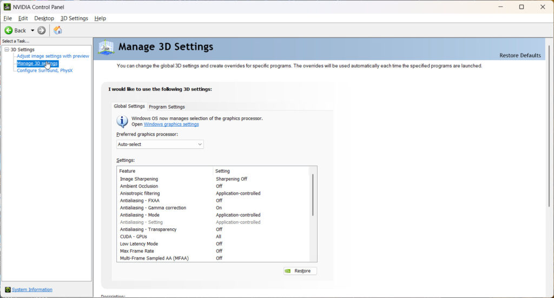The width and height of the screenshot is (554, 298).
Task: Click the settings list vertical scrollbar thumb
Action: (313, 195)
